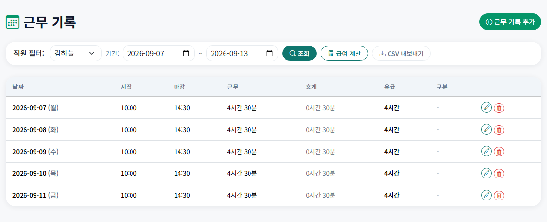
Task: Select the date cell 2026-09-09 (수)
Action: point(35,151)
